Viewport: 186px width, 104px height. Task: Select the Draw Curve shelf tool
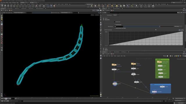(29, 6)
